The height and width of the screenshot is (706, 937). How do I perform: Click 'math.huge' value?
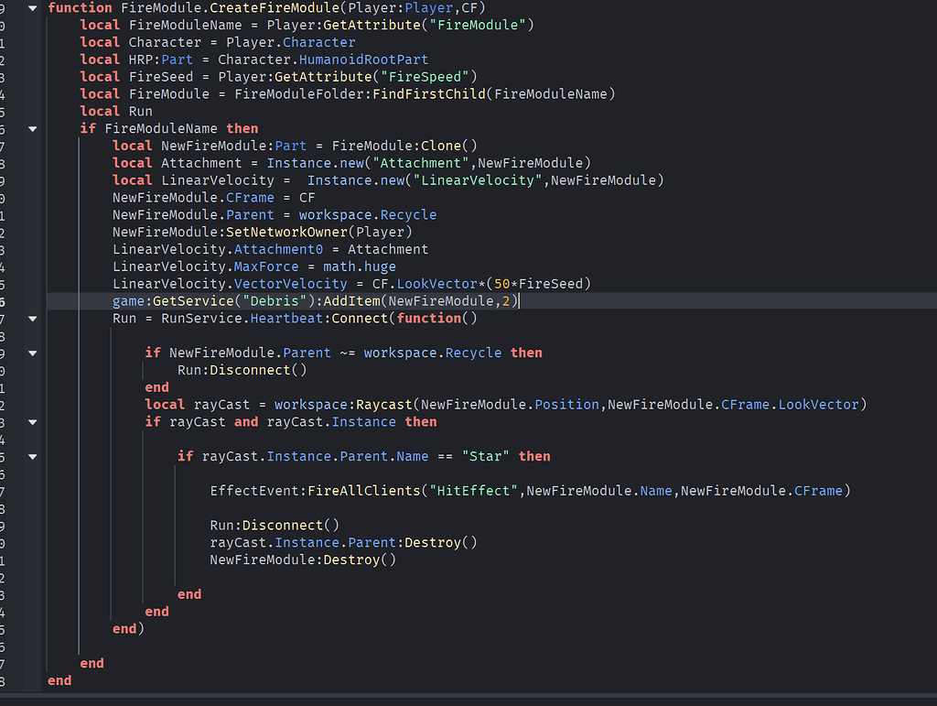tap(360, 266)
